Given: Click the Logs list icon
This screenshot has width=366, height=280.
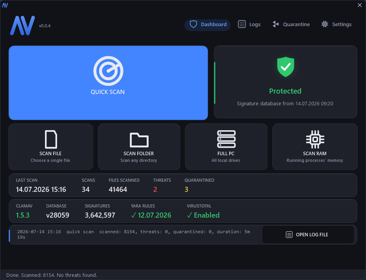Looking at the screenshot, I should tap(242, 24).
